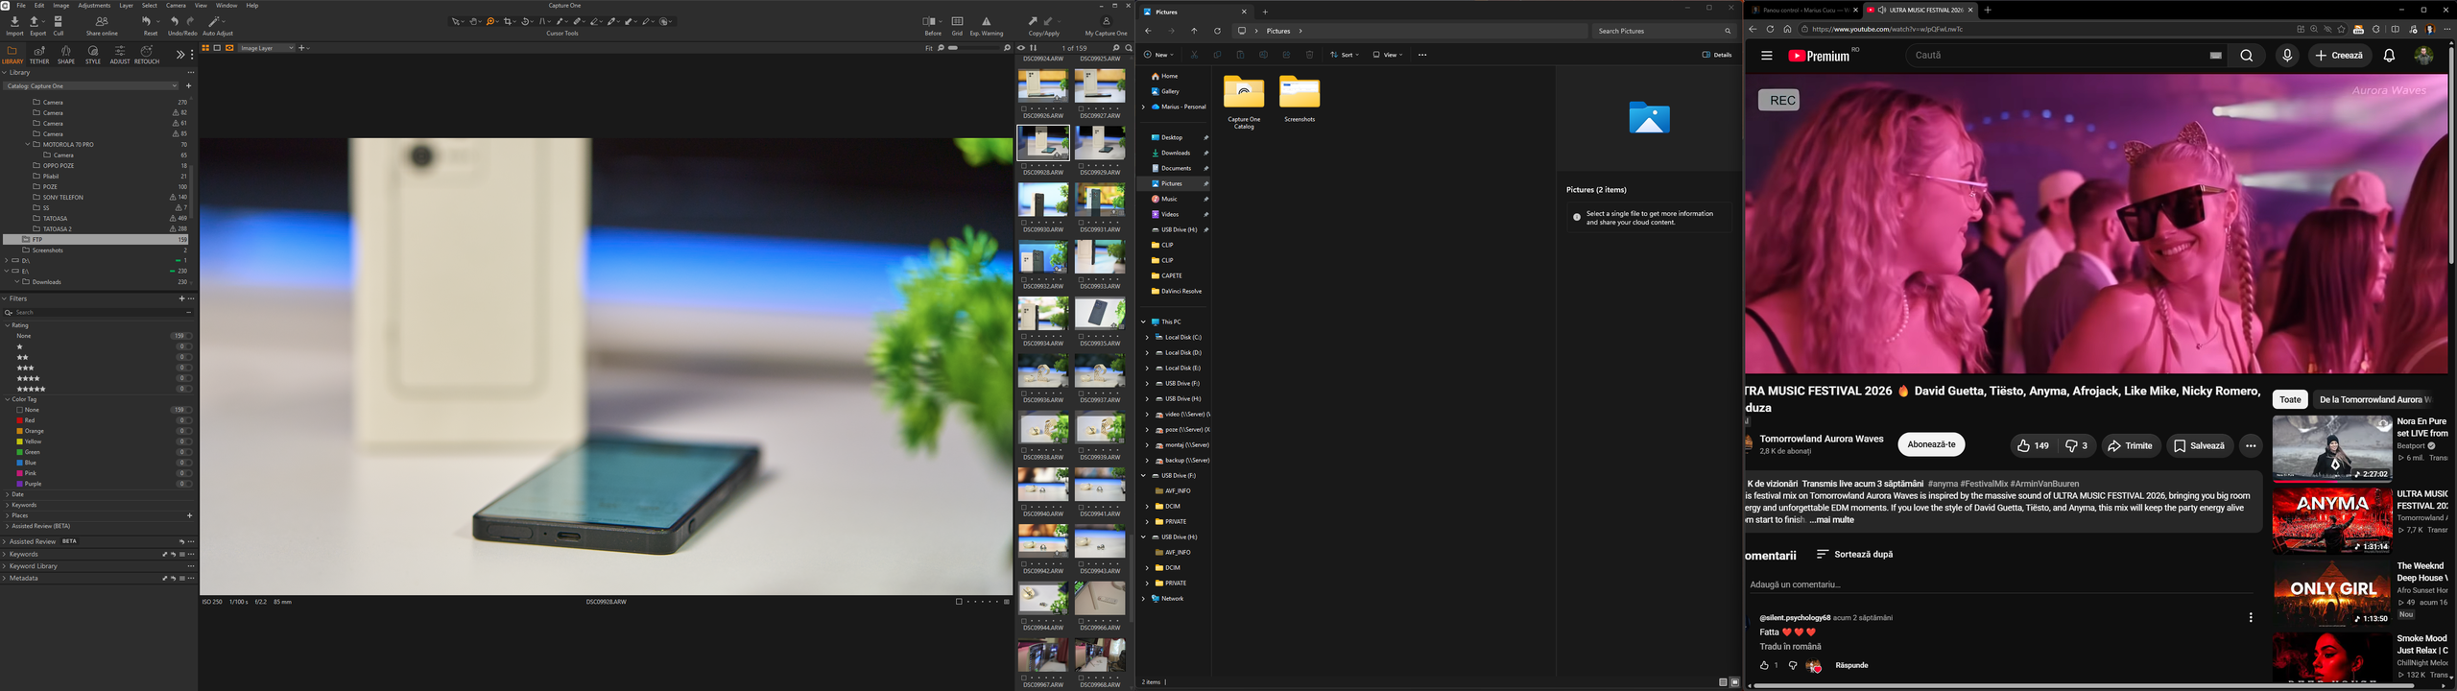Open the Window menu
Screen dimensions: 2457x691
[x=227, y=6]
